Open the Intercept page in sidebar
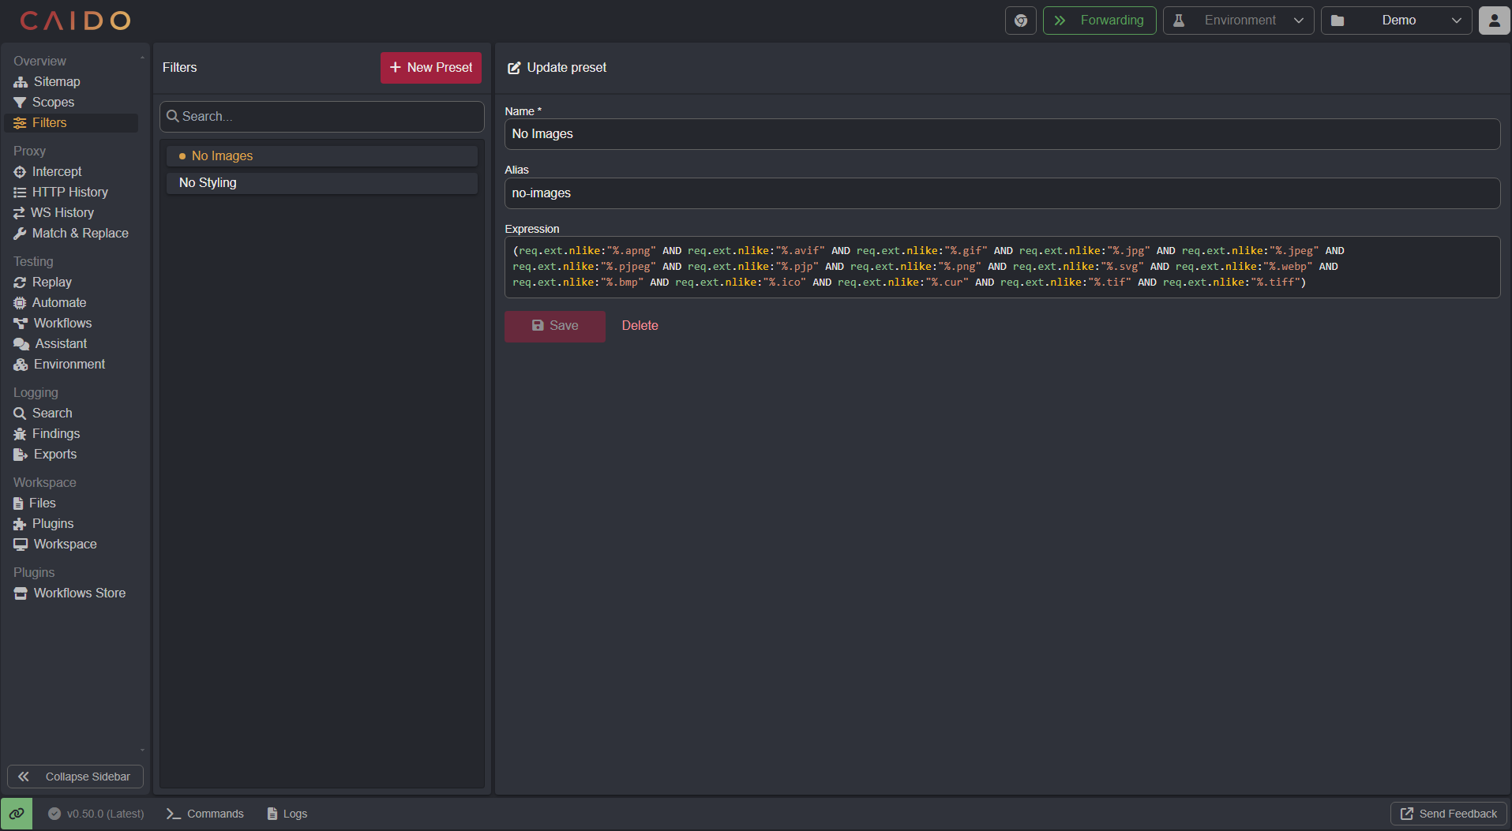The image size is (1512, 831). (56, 172)
